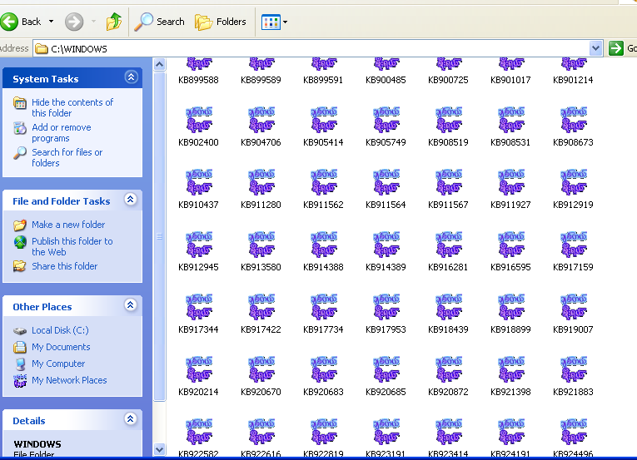
Task: Open My Network Places
Action: coord(69,380)
